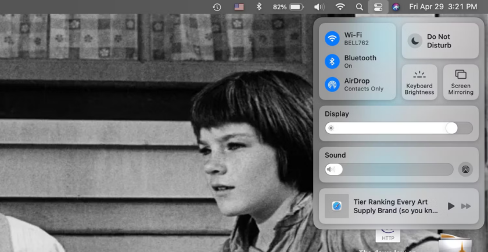Expand AirDrop Contacts Only label
The image size is (488, 252).
pos(364,85)
